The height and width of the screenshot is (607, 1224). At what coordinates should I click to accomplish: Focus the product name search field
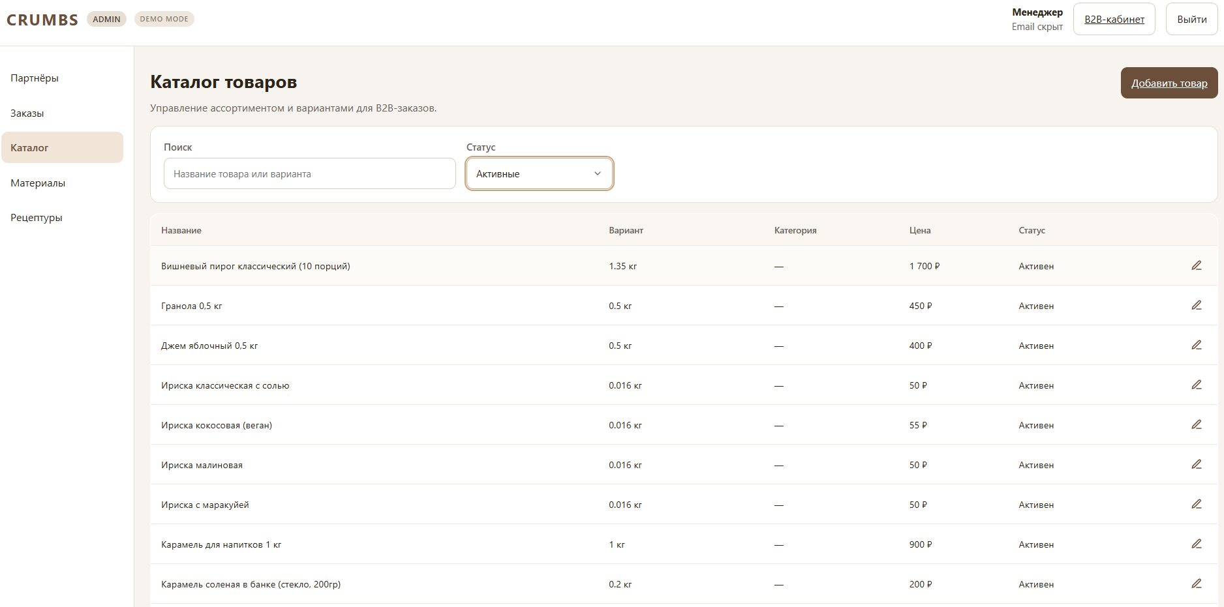pyautogui.click(x=309, y=173)
